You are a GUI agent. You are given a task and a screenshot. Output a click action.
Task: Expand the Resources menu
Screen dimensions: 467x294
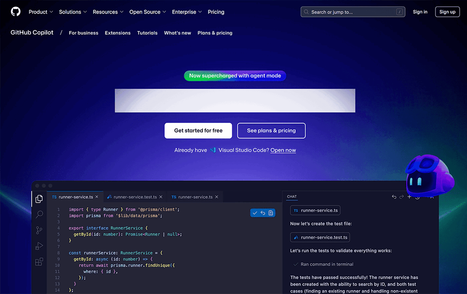tap(108, 12)
